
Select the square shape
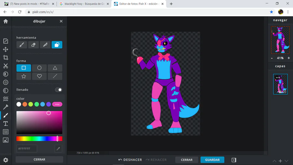click(24, 68)
